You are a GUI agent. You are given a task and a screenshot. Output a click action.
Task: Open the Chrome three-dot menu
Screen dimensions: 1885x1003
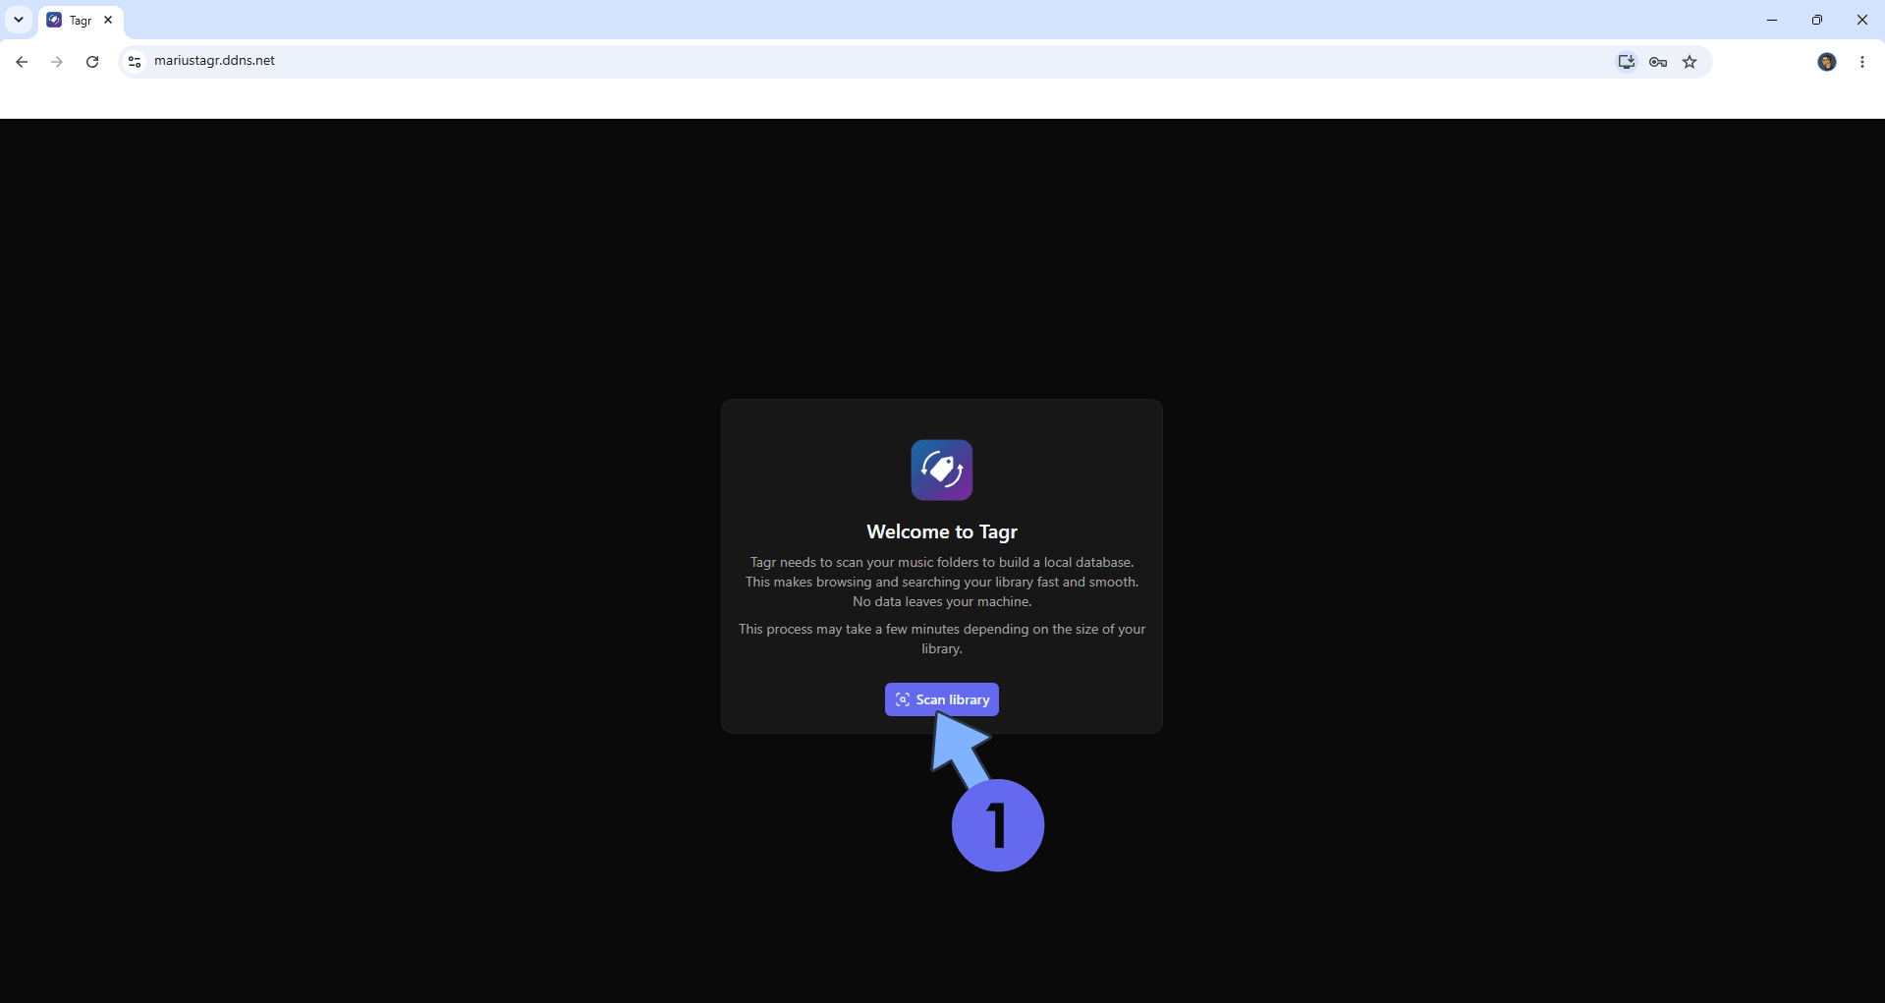(x=1862, y=62)
